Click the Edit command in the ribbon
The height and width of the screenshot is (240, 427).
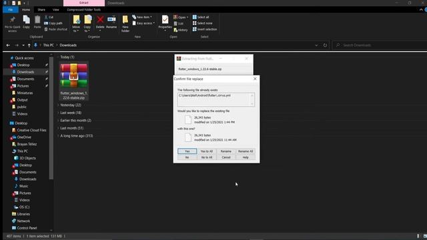pyautogui.click(x=179, y=24)
